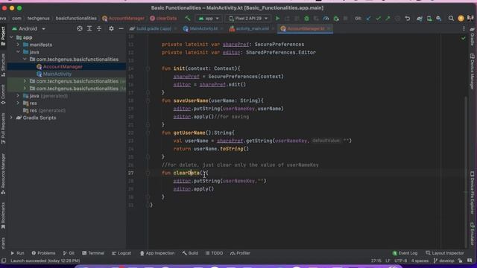Viewport: 477px width, 268px height.
Task: Click Git Update Project blue arrow
Action: [x=368, y=19]
